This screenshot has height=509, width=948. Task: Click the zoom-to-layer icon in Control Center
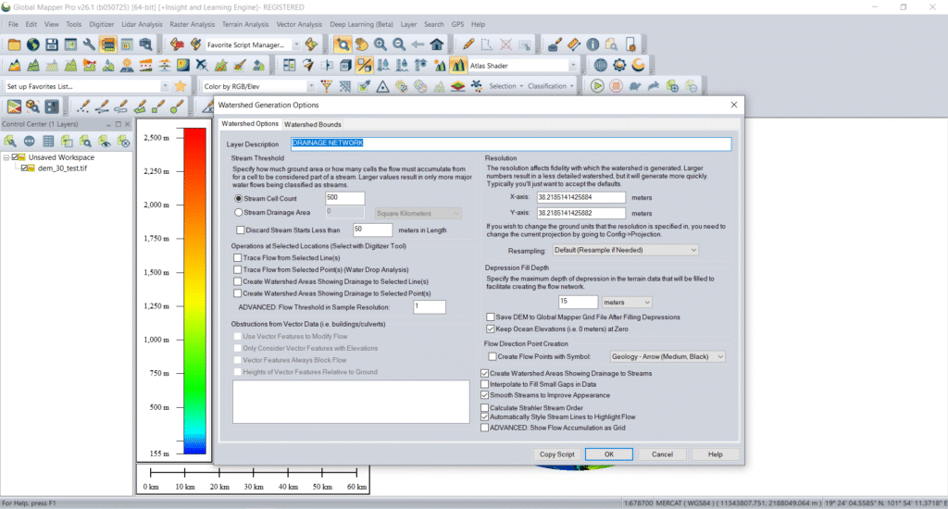tap(86, 142)
